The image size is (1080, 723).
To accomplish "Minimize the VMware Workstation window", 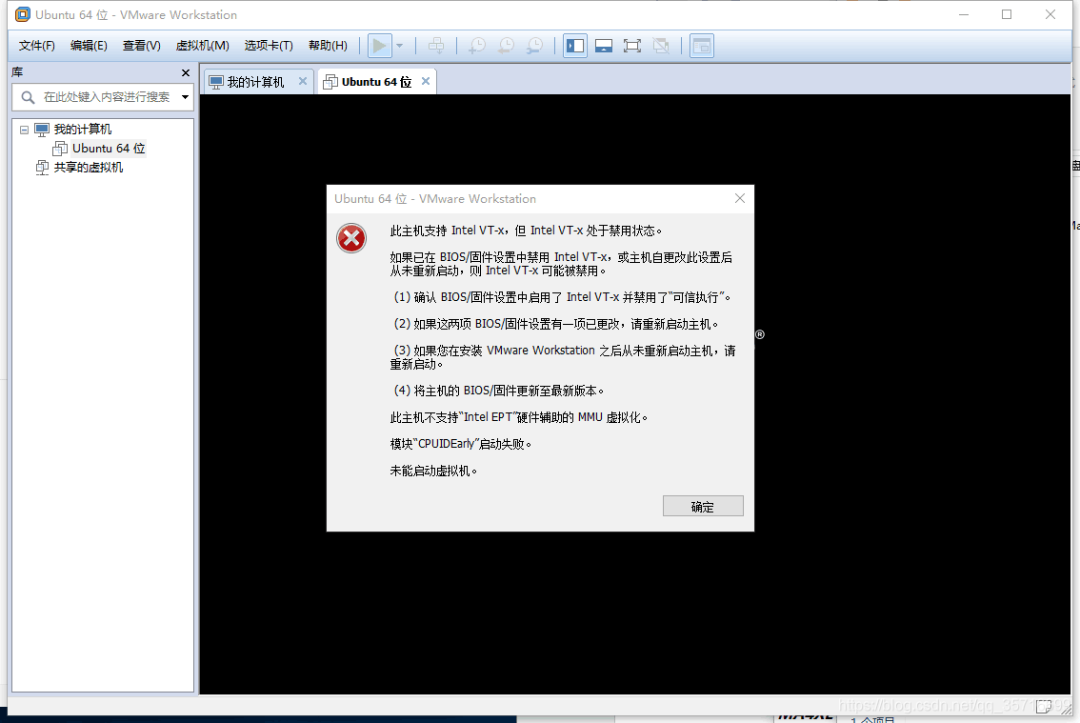I will [x=964, y=14].
